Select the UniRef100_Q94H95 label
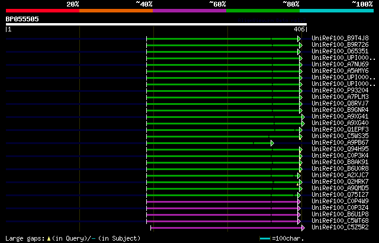This screenshot has width=379, height=243. 340,149
